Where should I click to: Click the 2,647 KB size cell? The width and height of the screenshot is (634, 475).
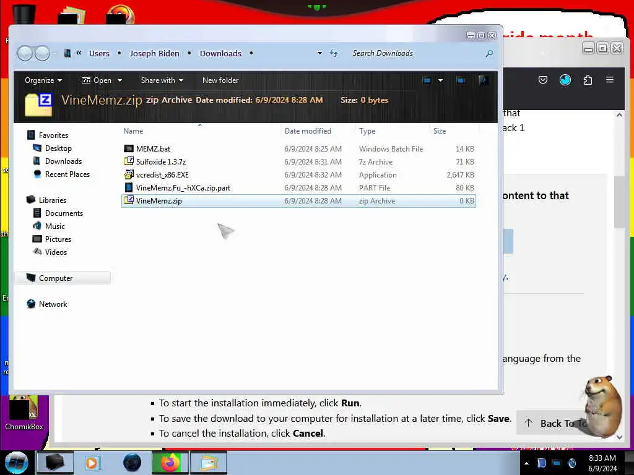point(460,174)
